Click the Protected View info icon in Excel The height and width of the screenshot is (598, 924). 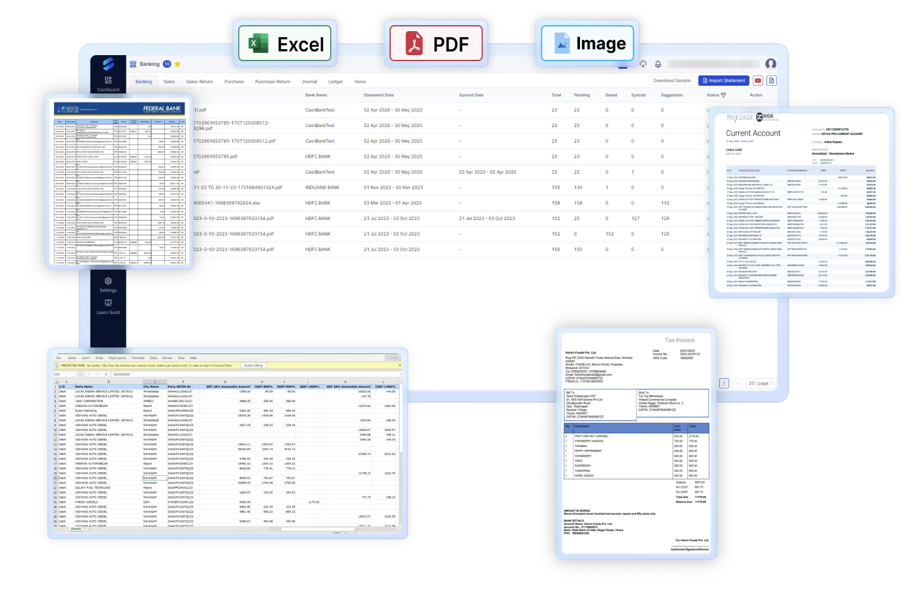coord(57,366)
